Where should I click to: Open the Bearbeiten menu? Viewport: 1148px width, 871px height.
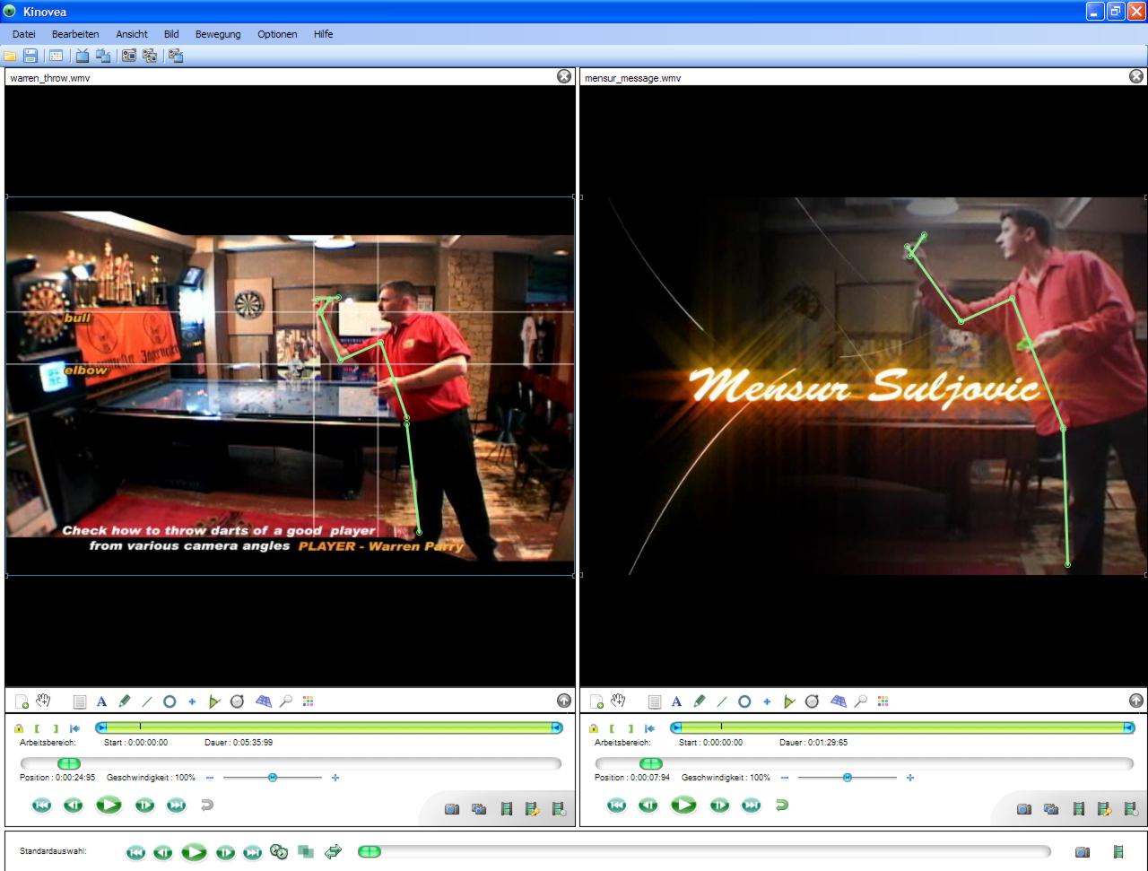(x=75, y=34)
